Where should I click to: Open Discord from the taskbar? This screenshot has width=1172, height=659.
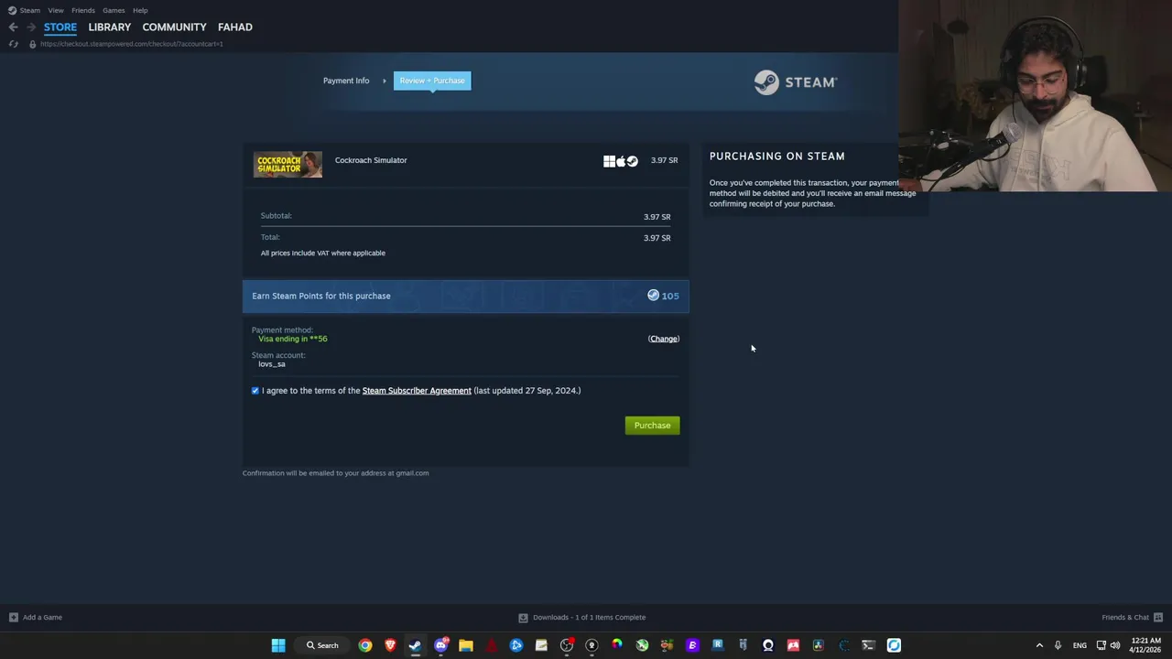coord(440,645)
